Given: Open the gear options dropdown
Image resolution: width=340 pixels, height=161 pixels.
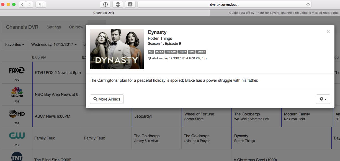Looking at the screenshot, I should point(323,99).
